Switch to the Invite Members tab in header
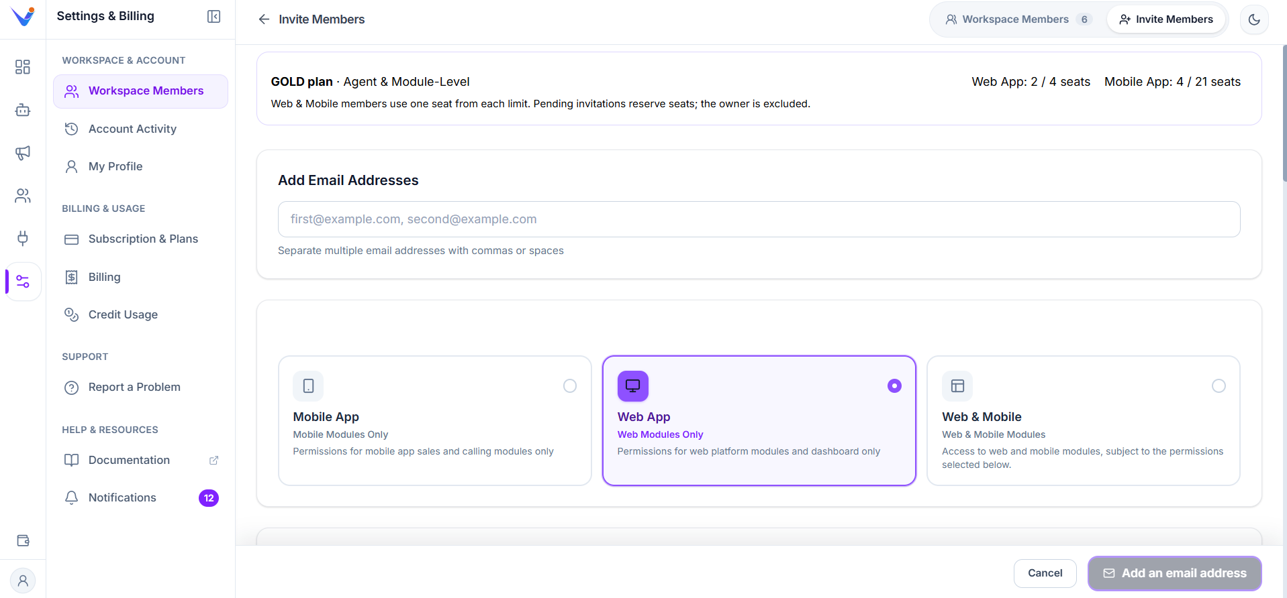Screen dimensions: 1287x598 coord(1166,19)
